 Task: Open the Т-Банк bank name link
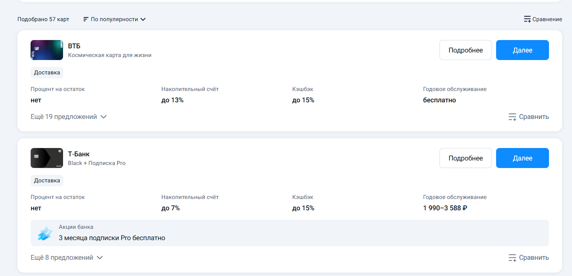[x=79, y=154]
